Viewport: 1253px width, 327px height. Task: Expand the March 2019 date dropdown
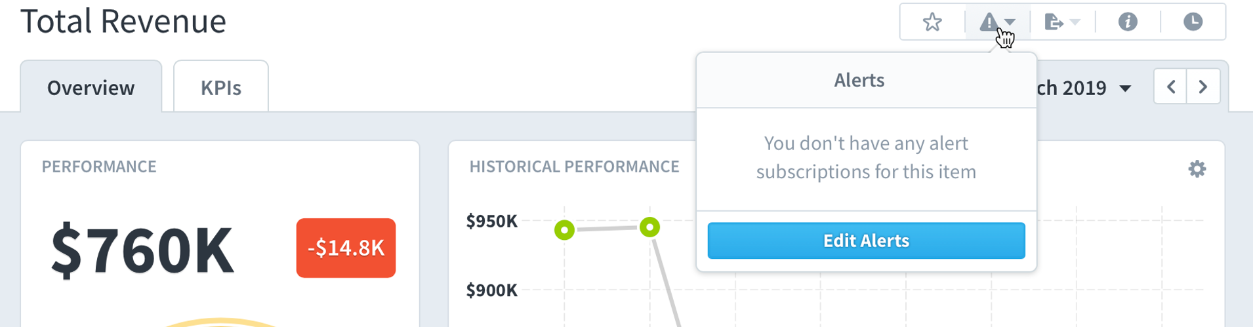pyautogui.click(x=1126, y=88)
